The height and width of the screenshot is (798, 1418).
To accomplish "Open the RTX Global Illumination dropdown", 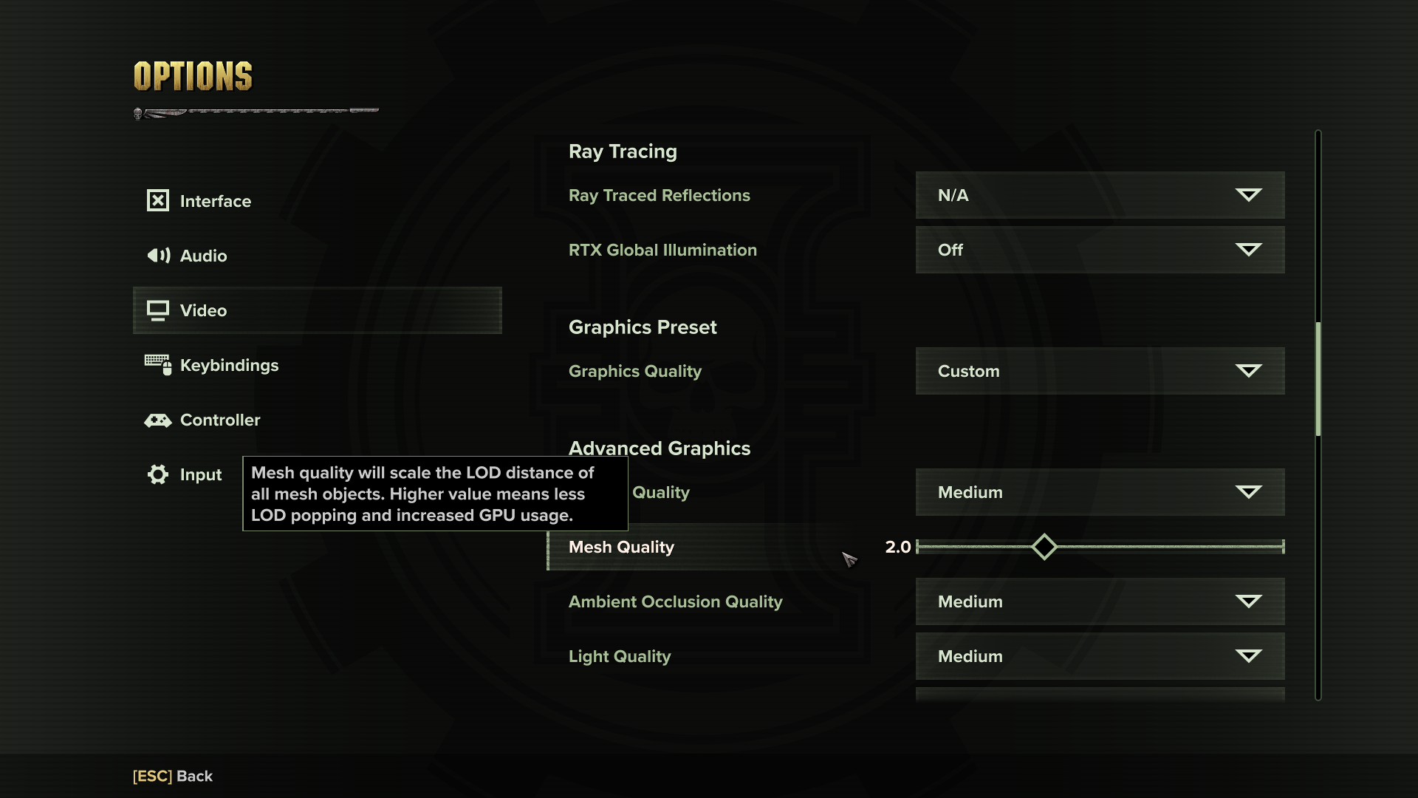I will (1099, 250).
